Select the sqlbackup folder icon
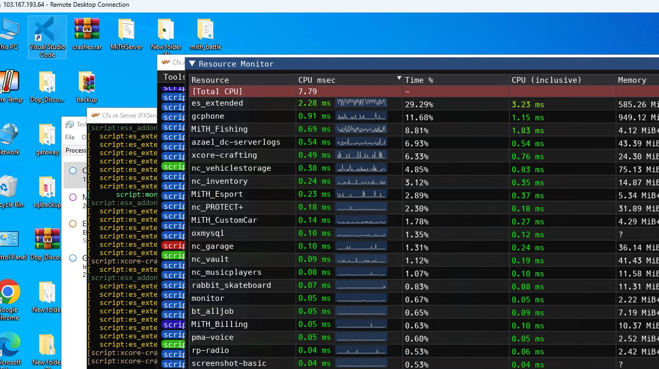The width and height of the screenshot is (659, 369). pos(47,192)
